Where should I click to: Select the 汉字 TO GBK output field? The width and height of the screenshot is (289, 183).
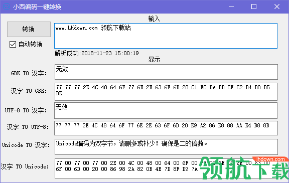(x=166, y=92)
